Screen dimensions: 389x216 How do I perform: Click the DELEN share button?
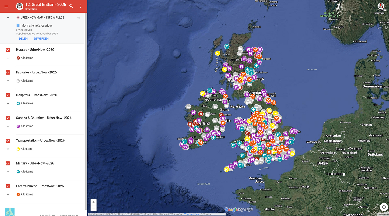(x=23, y=39)
